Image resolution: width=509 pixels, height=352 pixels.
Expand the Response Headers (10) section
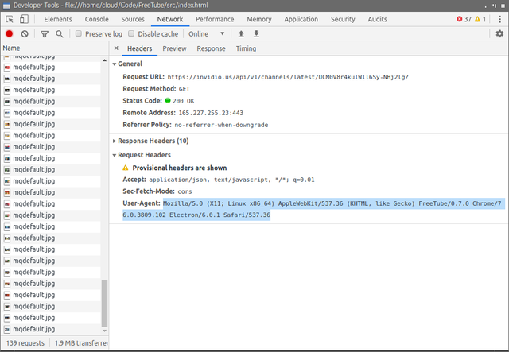coord(115,141)
